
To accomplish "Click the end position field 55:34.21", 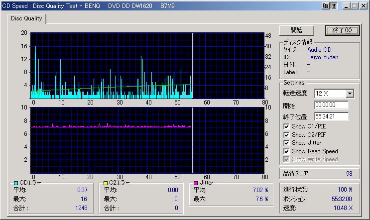I will click(x=331, y=116).
